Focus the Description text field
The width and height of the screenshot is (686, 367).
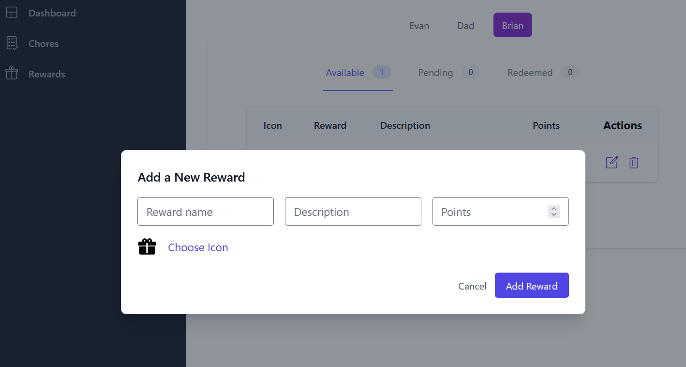click(x=353, y=212)
